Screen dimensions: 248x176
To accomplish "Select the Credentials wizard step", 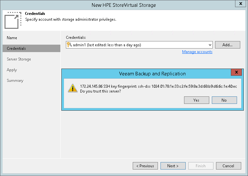I will click(x=16, y=49).
